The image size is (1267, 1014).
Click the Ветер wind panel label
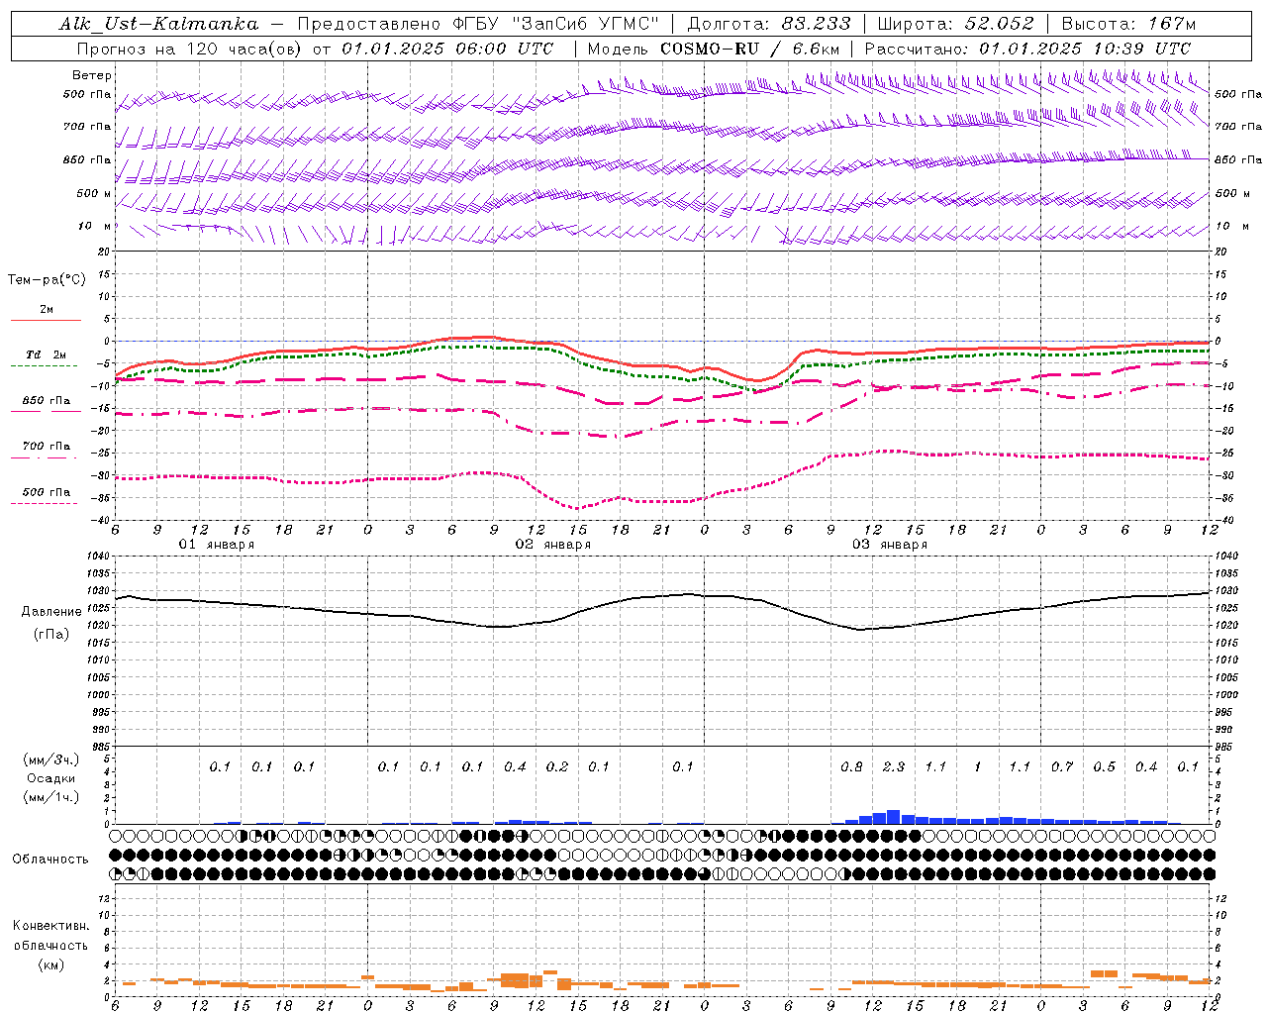(92, 75)
